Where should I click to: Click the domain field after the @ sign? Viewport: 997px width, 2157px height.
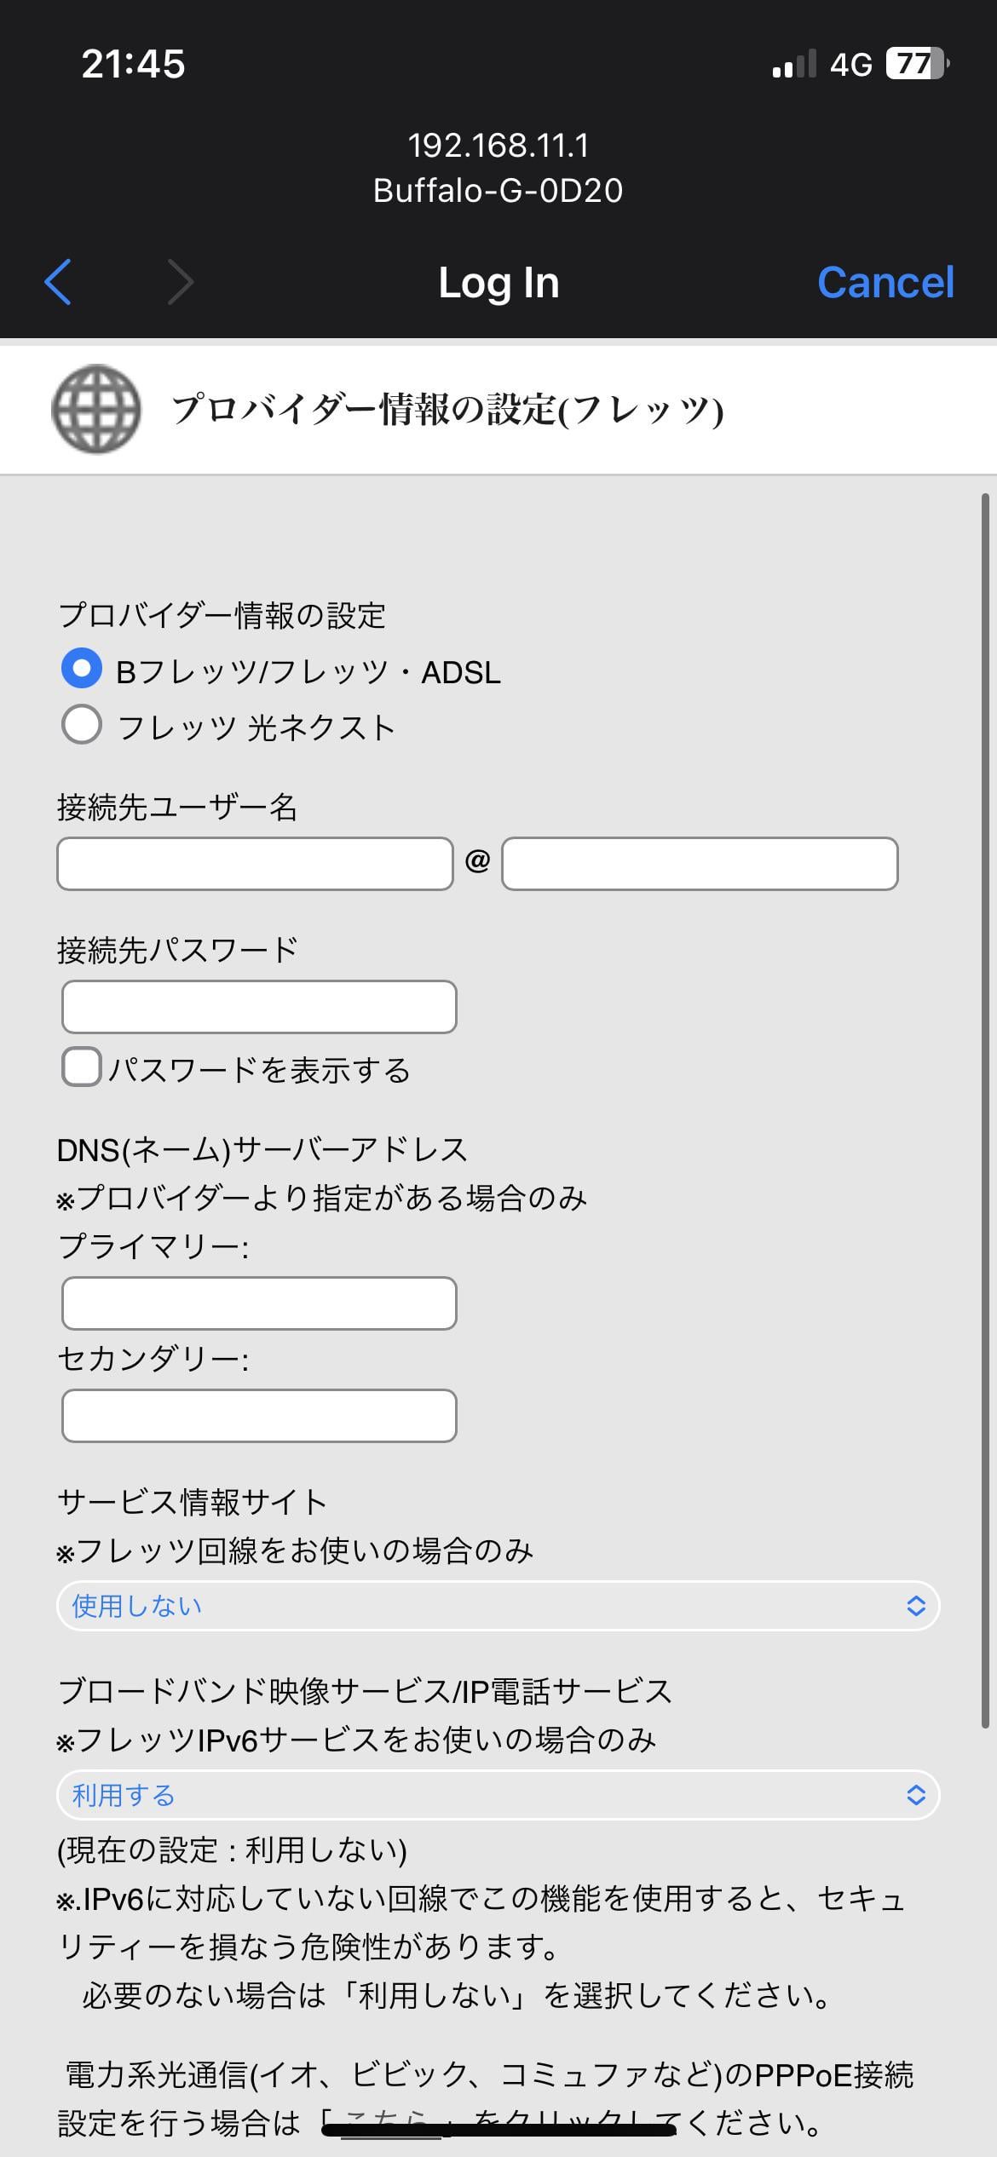click(x=700, y=864)
